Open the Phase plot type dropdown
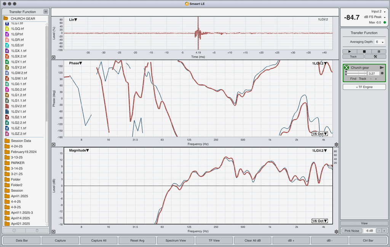The image size is (390, 247). click(x=75, y=63)
